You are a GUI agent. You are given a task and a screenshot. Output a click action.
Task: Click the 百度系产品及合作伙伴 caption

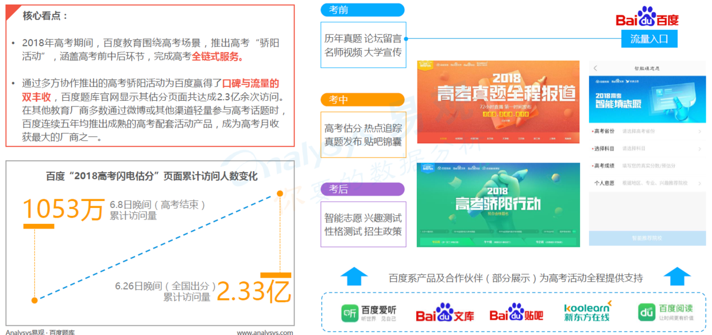point(515,278)
